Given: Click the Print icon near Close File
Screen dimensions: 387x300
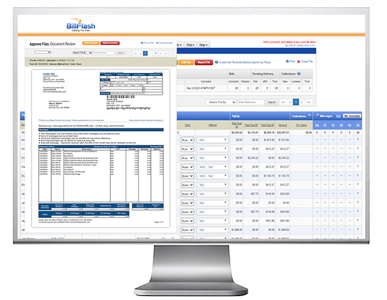Looking at the screenshot, I should click(287, 61).
